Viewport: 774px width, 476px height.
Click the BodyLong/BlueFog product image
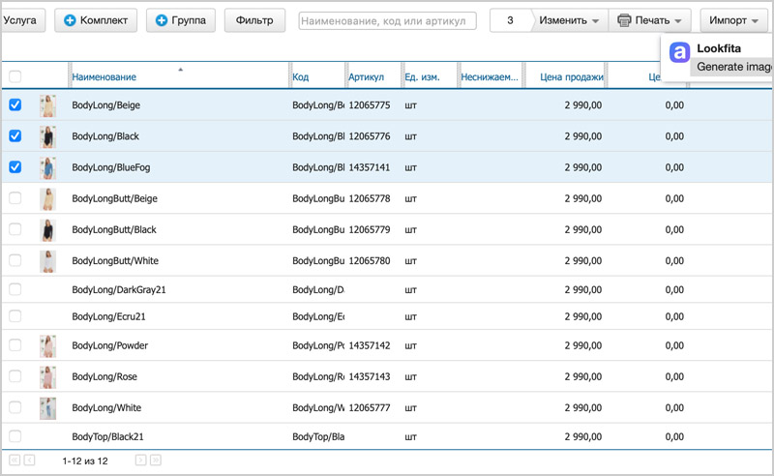pyautogui.click(x=47, y=167)
